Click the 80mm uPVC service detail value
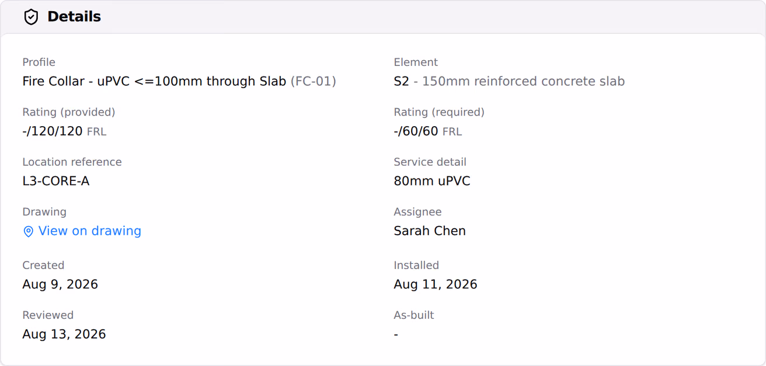The height and width of the screenshot is (366, 766). tap(432, 181)
